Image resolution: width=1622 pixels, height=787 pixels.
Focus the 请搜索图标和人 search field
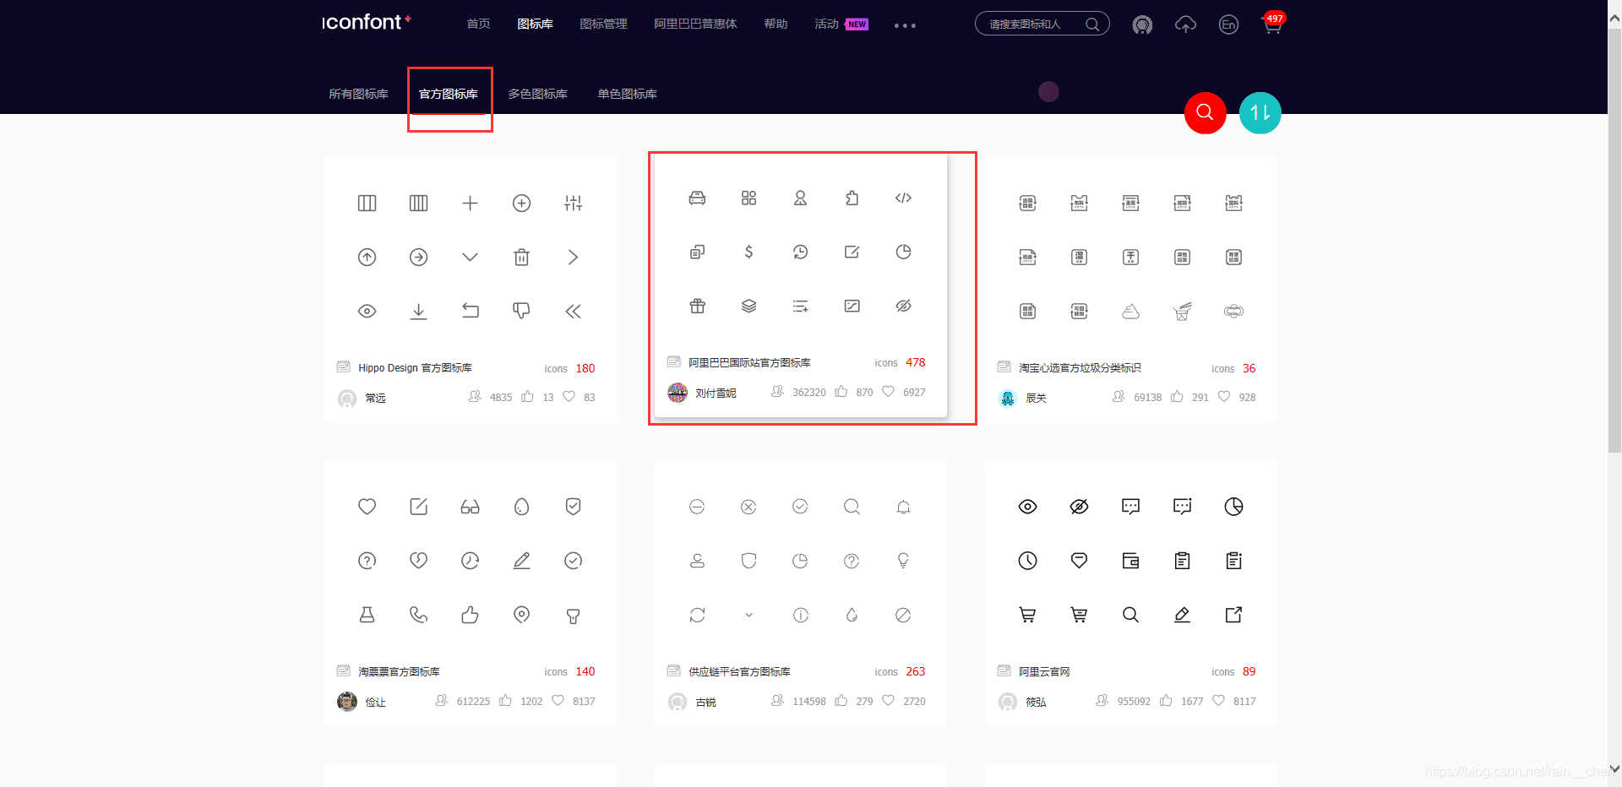coord(1042,24)
